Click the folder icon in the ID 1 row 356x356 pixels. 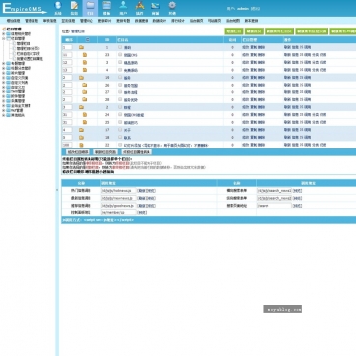click(81, 47)
